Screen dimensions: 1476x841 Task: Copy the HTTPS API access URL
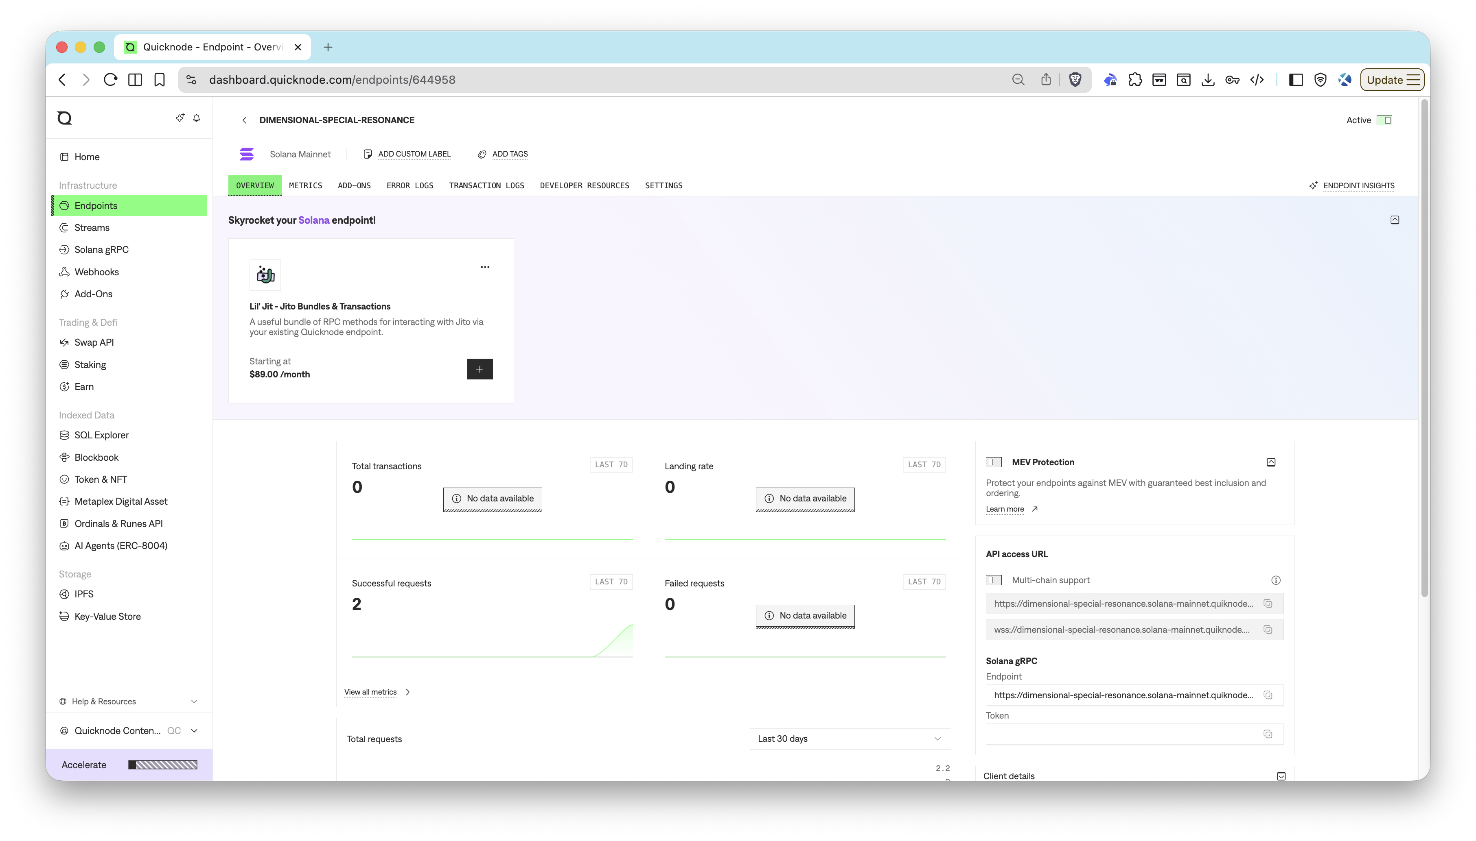pyautogui.click(x=1267, y=604)
